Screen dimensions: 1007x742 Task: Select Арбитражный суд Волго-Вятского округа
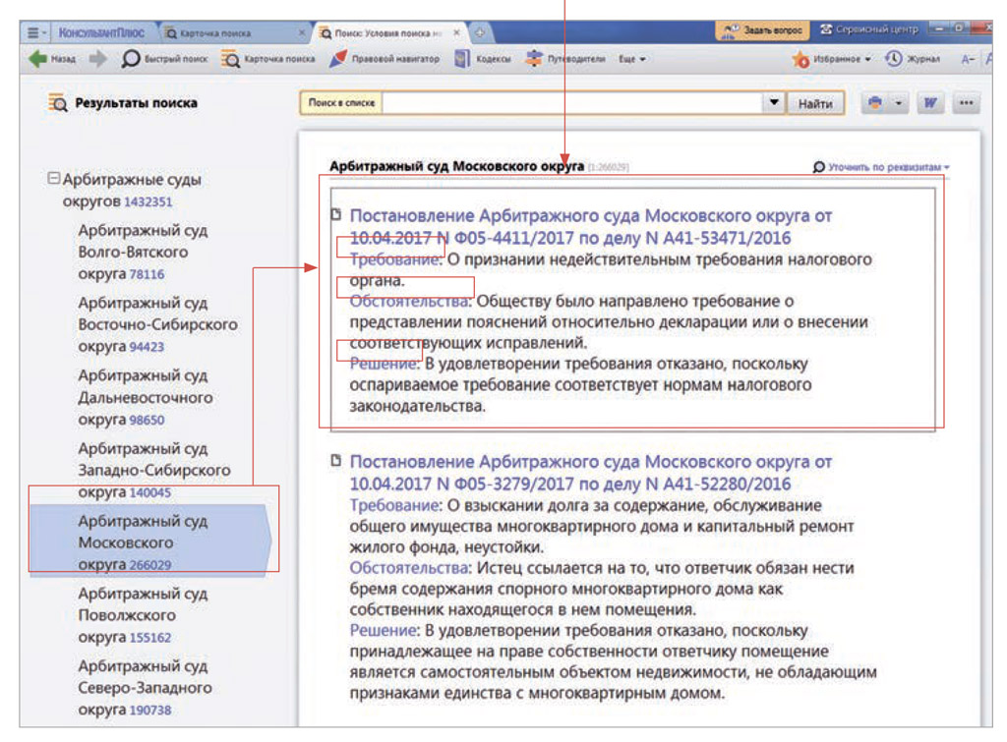tap(143, 252)
